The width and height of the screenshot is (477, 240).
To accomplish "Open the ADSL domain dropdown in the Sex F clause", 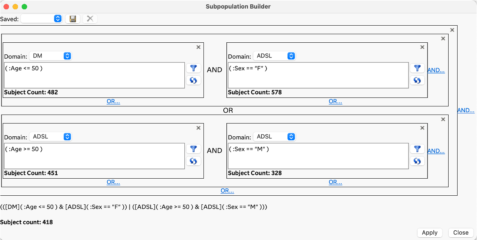I will tap(274, 56).
